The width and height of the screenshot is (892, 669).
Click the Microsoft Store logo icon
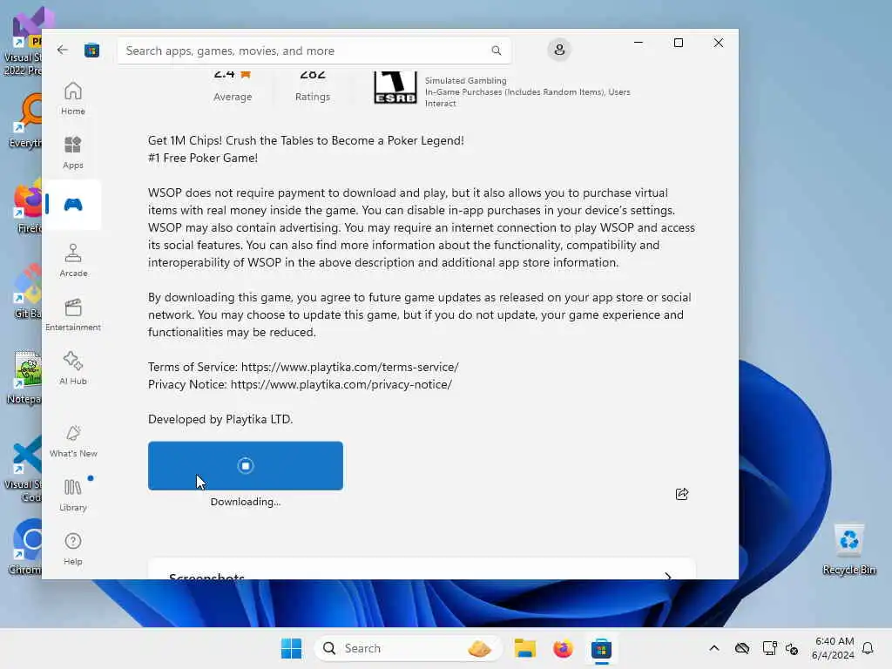point(92,51)
